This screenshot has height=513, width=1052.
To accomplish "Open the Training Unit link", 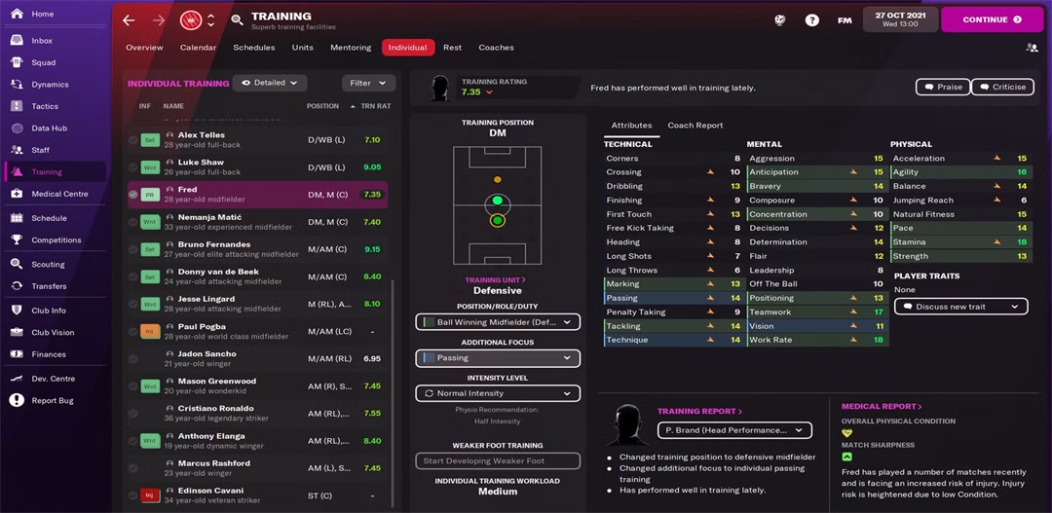I will pos(496,280).
